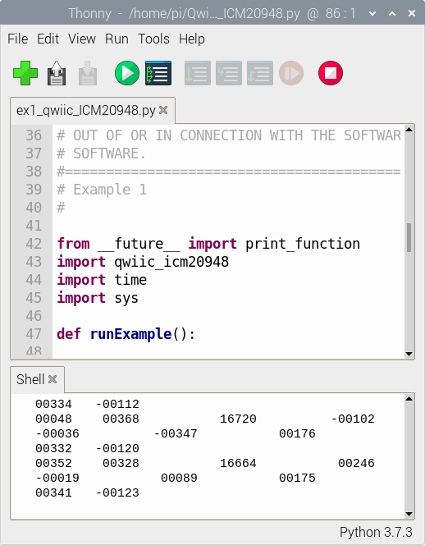Image resolution: width=425 pixels, height=545 pixels.
Task: Create a new file with green plus icon
Action: pyautogui.click(x=25, y=73)
